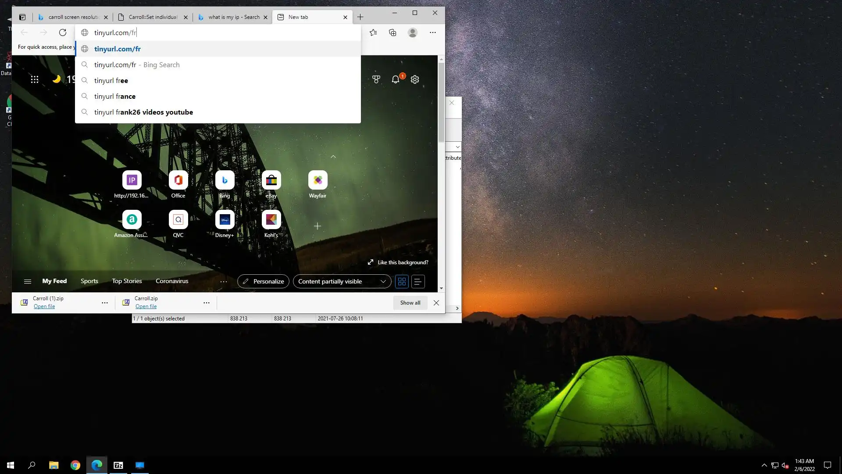Select 'tinyurl free' search suggestion
842x474 pixels.
click(111, 81)
